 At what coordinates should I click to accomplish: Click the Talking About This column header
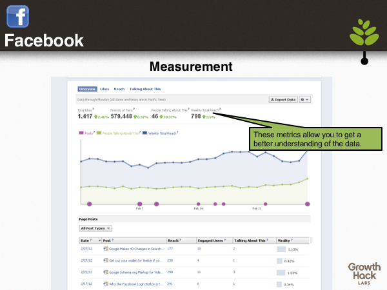pos(250,240)
